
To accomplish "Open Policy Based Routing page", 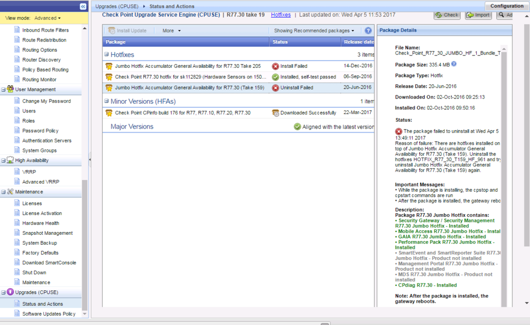I will click(x=46, y=69).
